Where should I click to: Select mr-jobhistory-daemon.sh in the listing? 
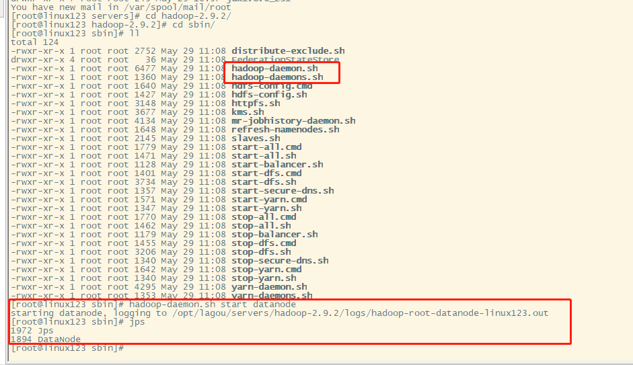[x=293, y=120]
